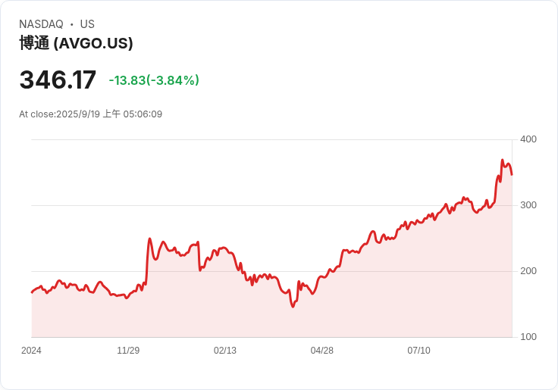Click the 100 y-axis label
Viewport: 558px width, 390px height.
point(528,337)
